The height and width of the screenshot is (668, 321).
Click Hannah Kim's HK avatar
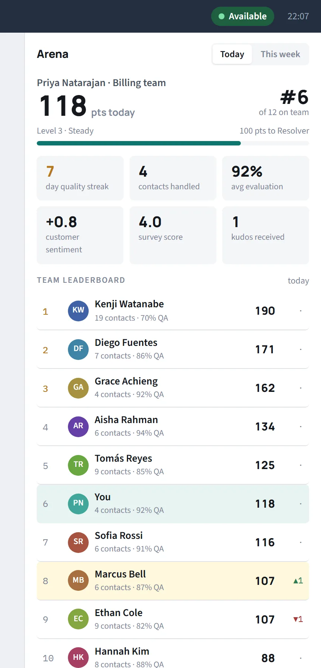click(78, 658)
